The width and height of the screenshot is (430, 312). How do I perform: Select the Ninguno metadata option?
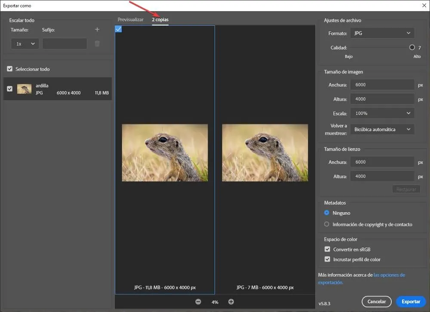[x=327, y=213]
